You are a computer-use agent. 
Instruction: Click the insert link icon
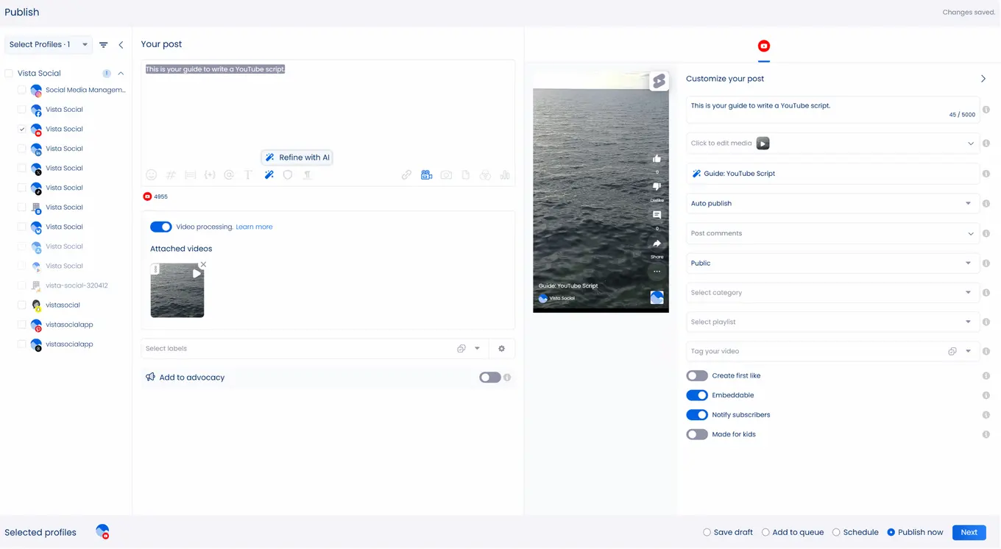406,175
